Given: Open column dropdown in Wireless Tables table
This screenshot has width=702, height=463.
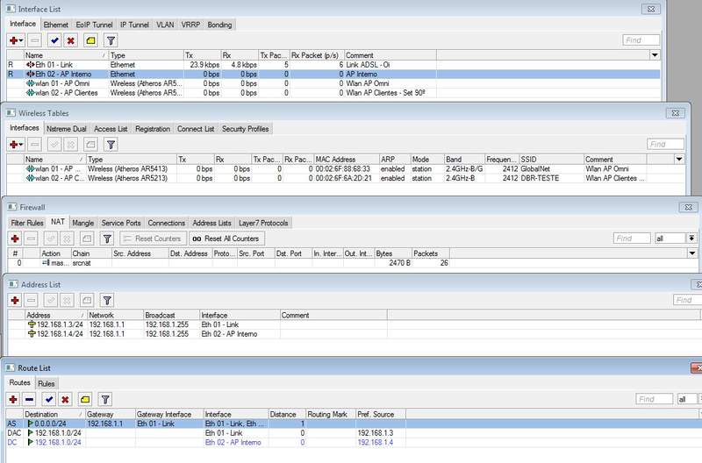Looking at the screenshot, I should pos(679,159).
